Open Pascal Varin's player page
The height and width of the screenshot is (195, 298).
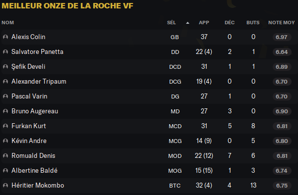(29, 96)
